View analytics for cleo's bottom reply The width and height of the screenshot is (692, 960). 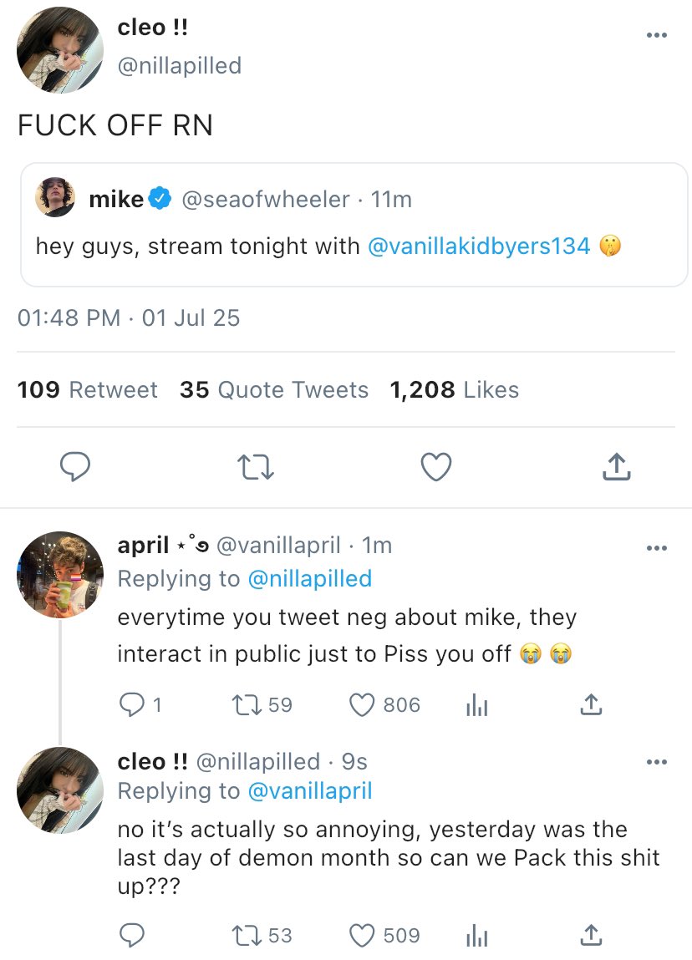(x=476, y=936)
